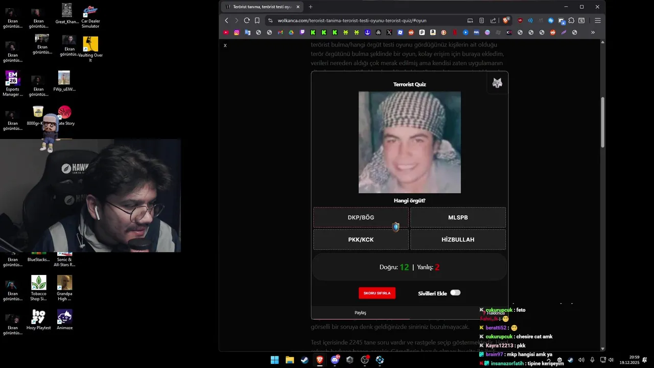Open Windows Start menu
The width and height of the screenshot is (654, 368).
(x=274, y=360)
